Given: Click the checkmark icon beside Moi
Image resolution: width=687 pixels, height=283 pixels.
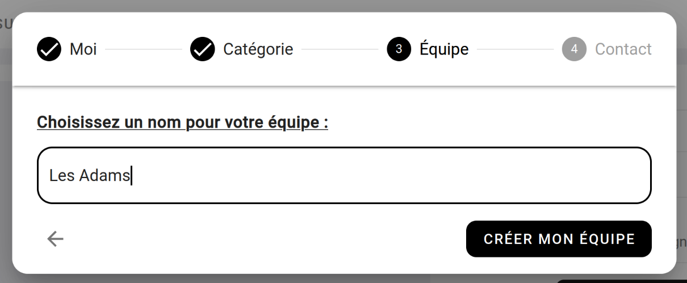Looking at the screenshot, I should click(49, 49).
